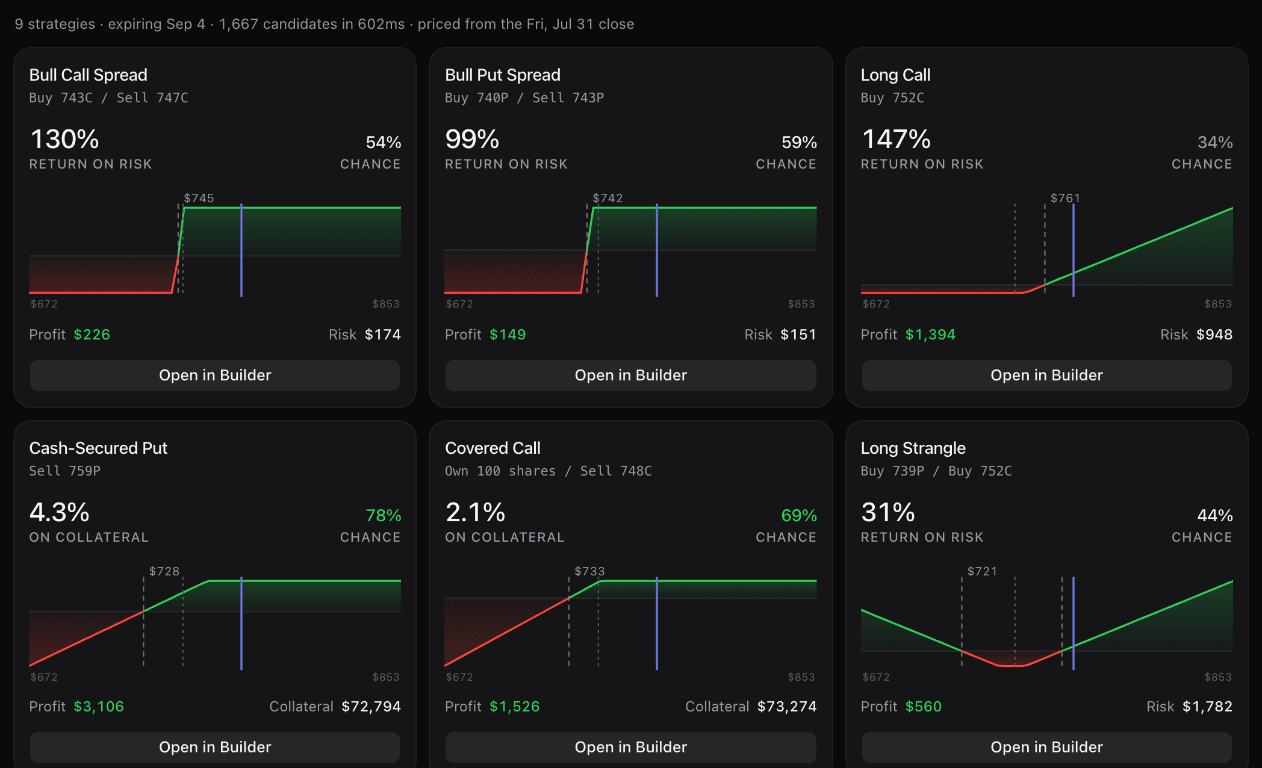The image size is (1262, 768).
Task: Open Bull Call Spread in Builder
Action: pos(215,375)
